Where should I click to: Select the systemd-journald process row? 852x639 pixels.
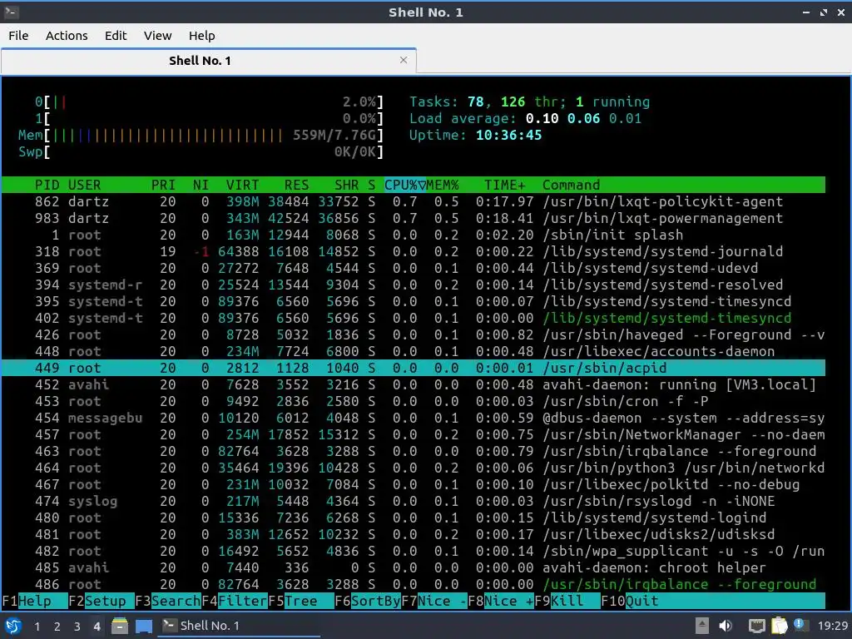(x=413, y=251)
